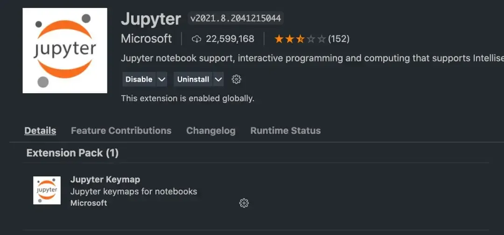This screenshot has width=504, height=235.
Task: Expand the Disable dropdown arrow
Action: pyautogui.click(x=162, y=79)
